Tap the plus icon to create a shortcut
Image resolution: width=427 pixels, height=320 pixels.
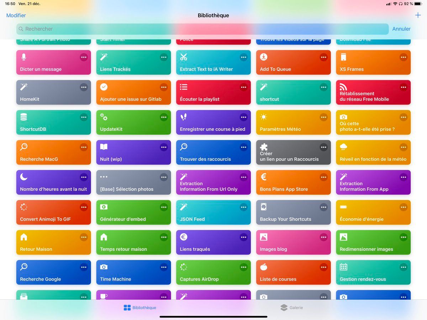pos(418,15)
